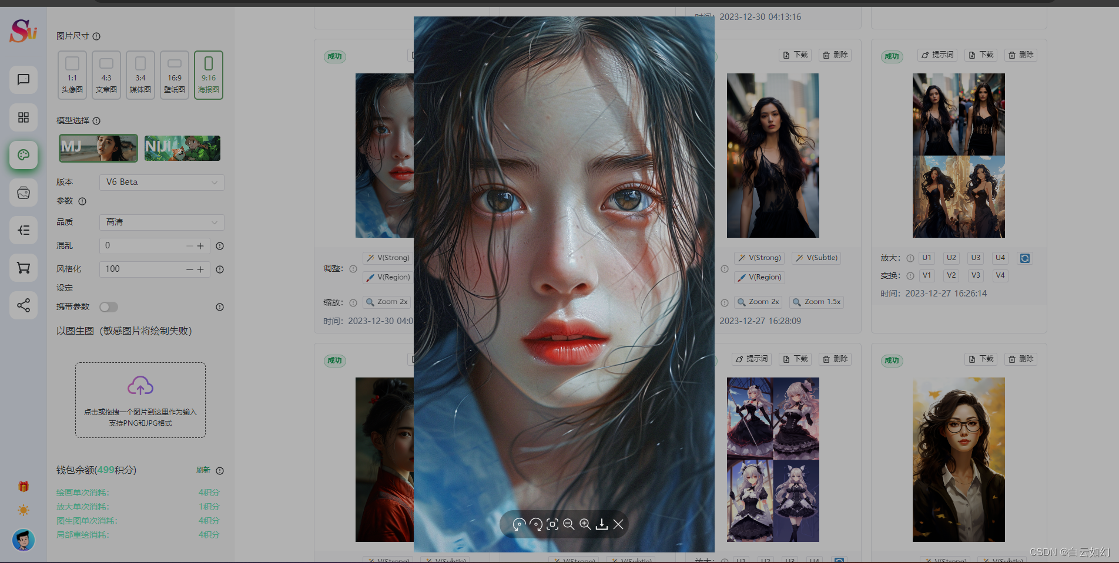Show the info icon beside the 混乱 field

coord(220,246)
